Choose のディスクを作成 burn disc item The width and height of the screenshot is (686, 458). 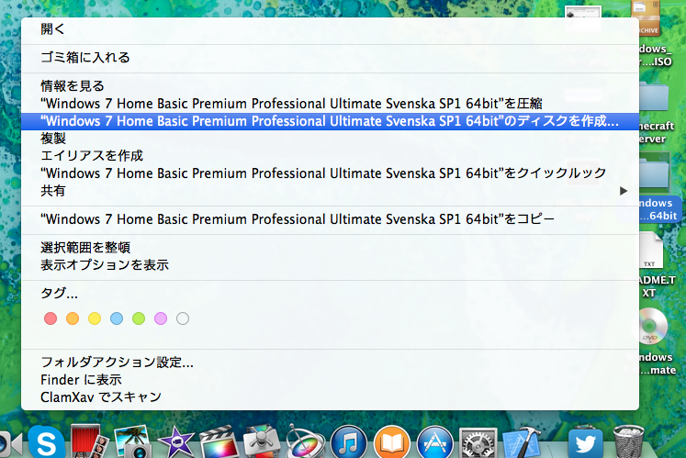click(330, 121)
